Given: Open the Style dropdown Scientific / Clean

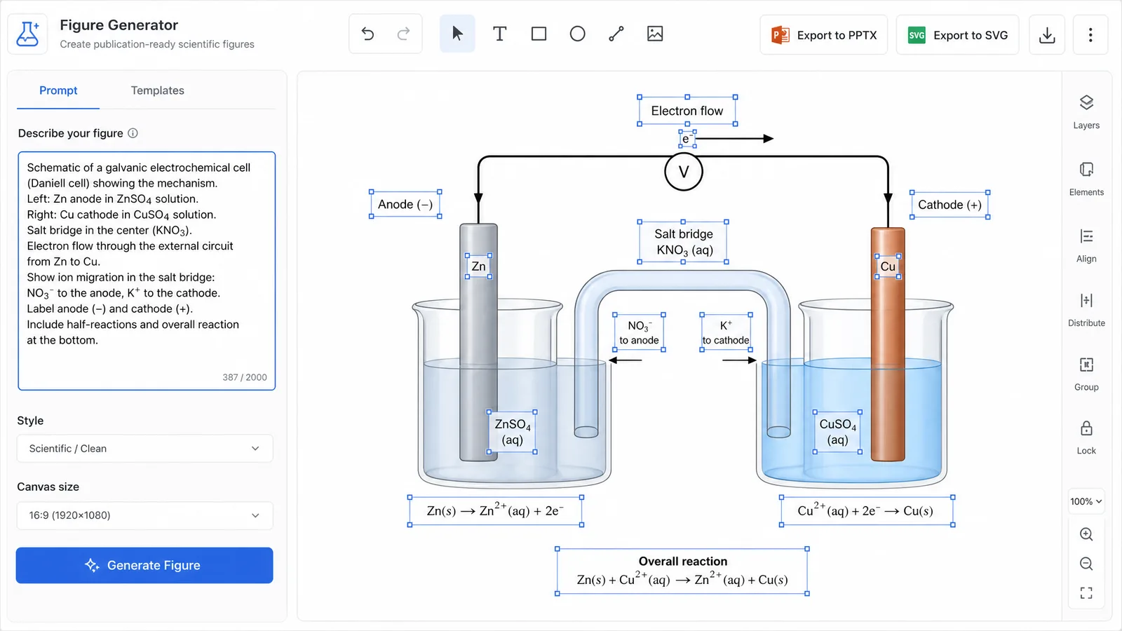Looking at the screenshot, I should click(x=144, y=449).
